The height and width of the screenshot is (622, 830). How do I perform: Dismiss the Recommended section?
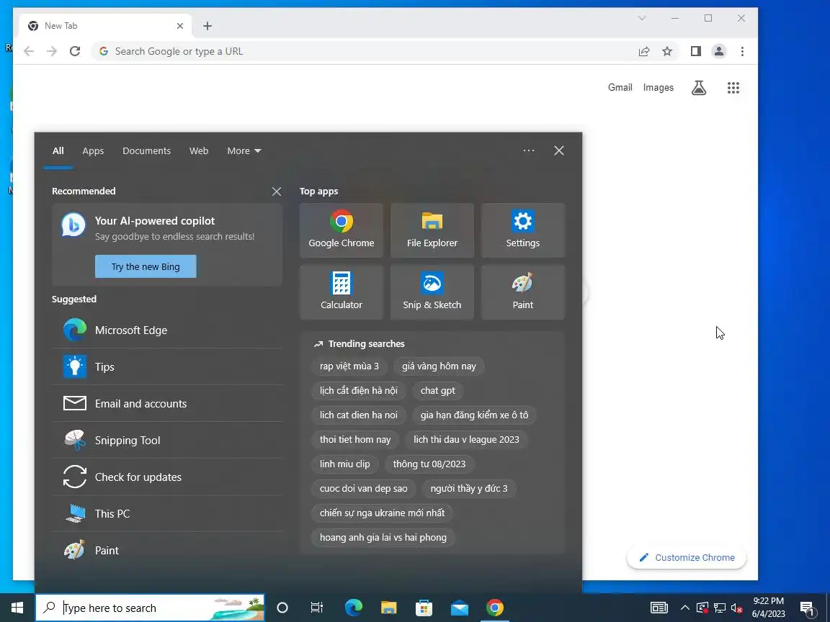point(277,191)
